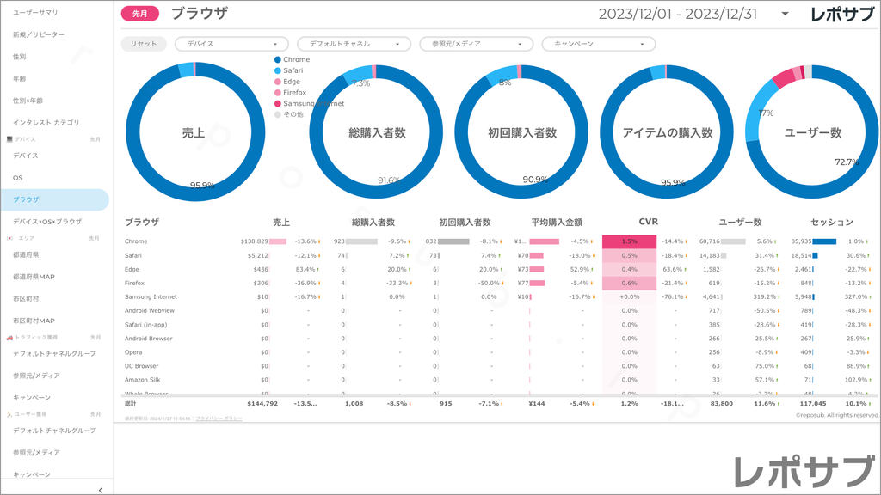Click the Chrome legend dot
Screen dimensions: 881x495
coord(277,60)
